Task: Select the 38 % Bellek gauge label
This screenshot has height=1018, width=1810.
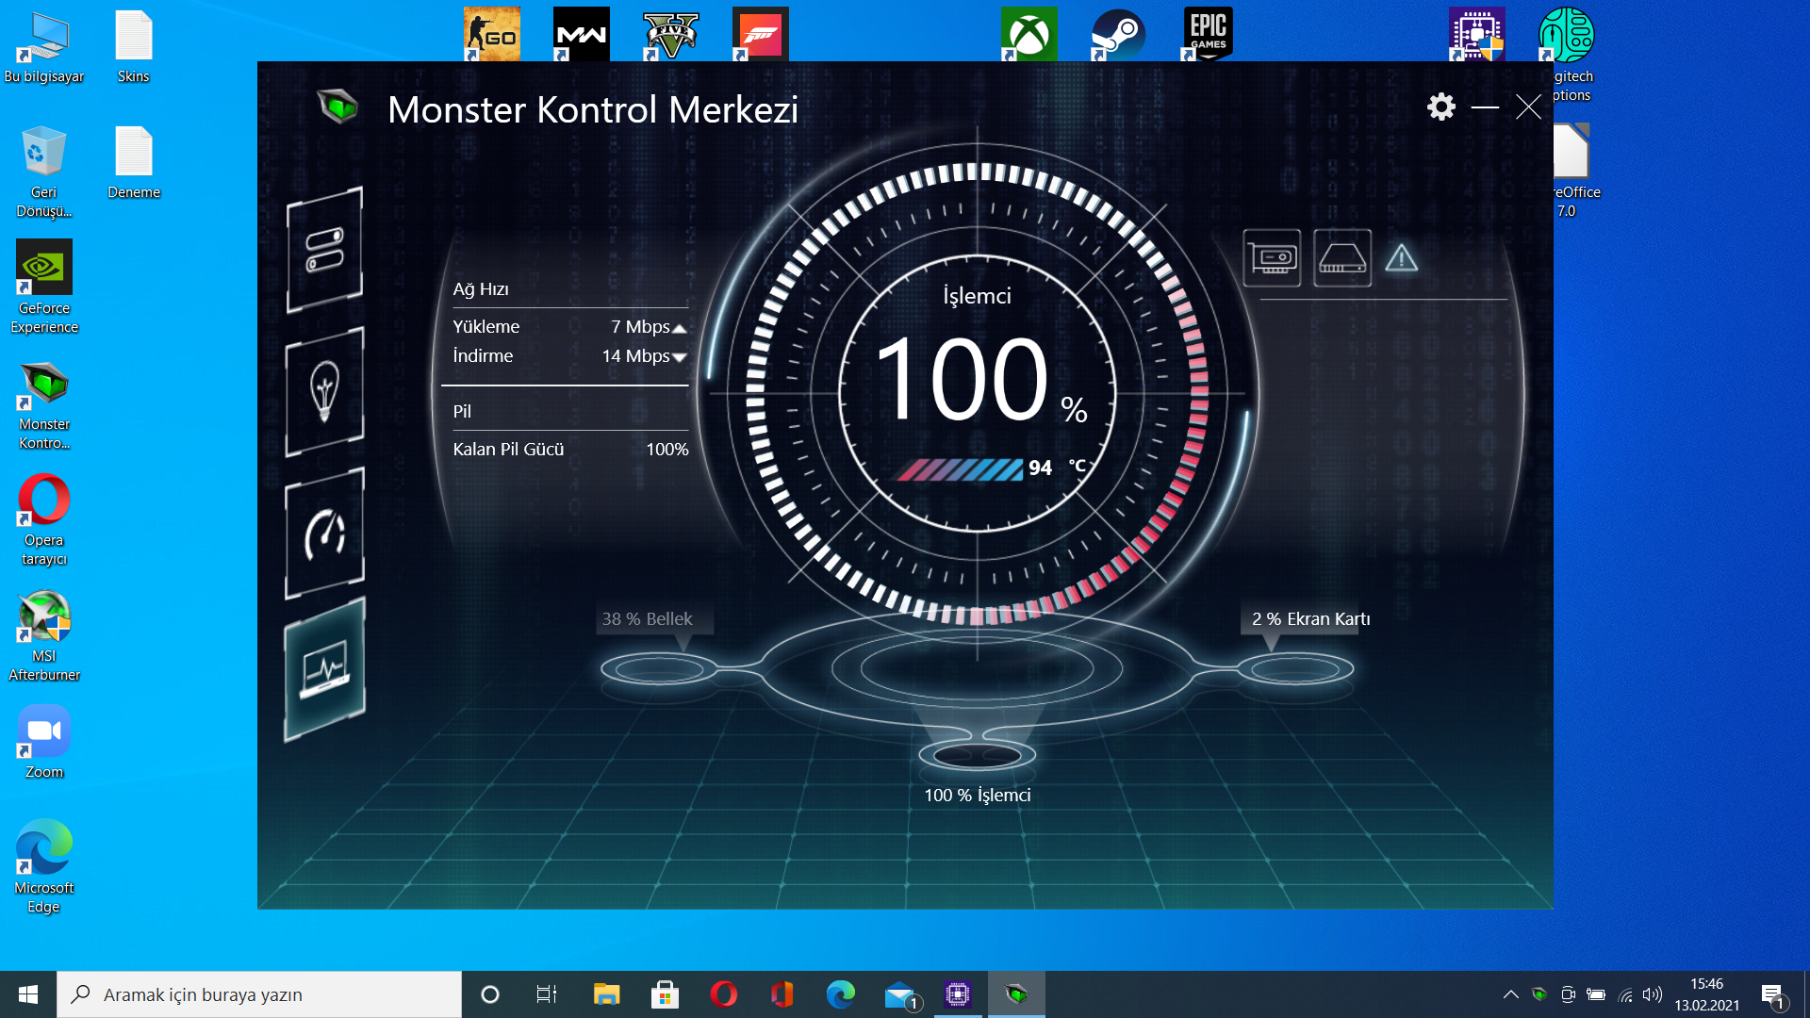Action: point(648,619)
